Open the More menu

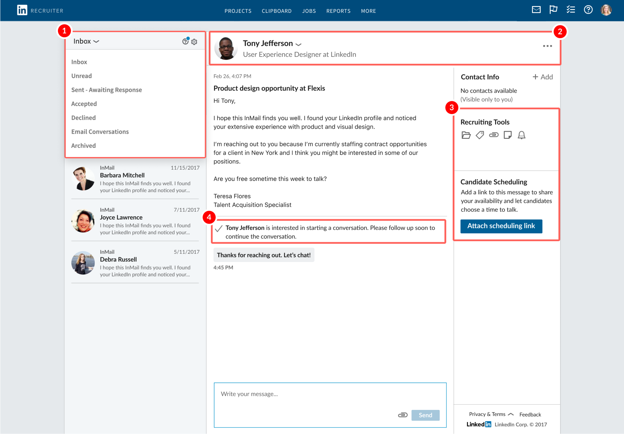(x=368, y=11)
